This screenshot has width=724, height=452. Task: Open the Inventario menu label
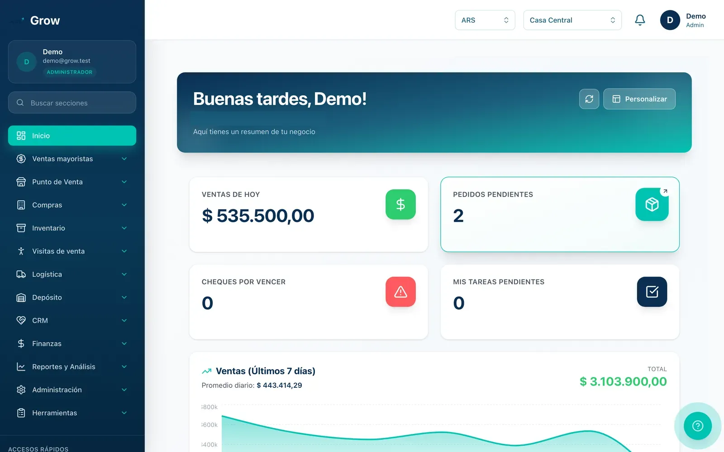coord(48,228)
